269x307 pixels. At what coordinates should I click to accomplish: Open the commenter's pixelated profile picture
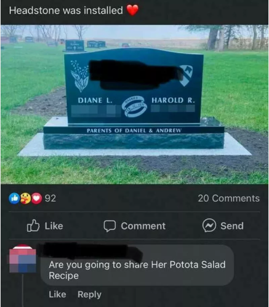click(23, 258)
